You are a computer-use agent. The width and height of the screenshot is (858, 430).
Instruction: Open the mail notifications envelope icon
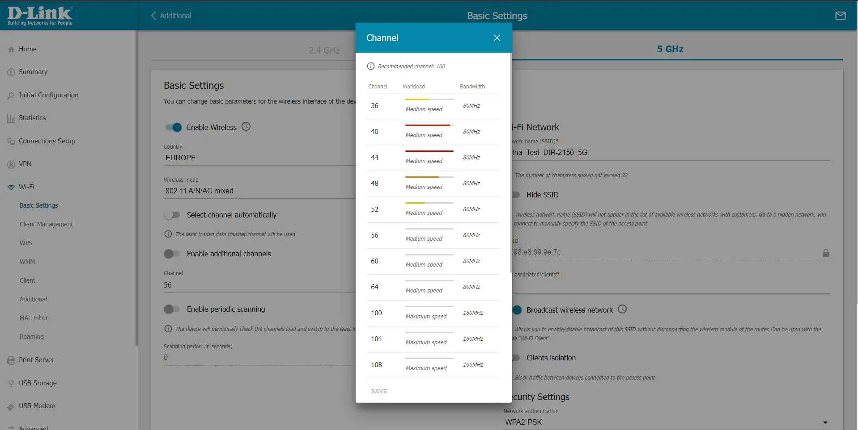click(840, 16)
